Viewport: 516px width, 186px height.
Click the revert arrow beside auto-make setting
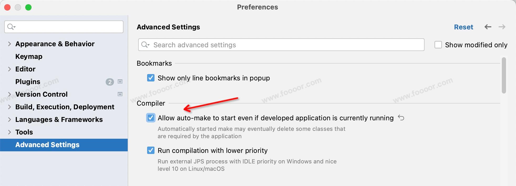pos(401,118)
